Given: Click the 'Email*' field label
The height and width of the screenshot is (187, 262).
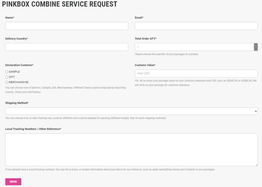Looking at the screenshot, I should coord(139,18).
